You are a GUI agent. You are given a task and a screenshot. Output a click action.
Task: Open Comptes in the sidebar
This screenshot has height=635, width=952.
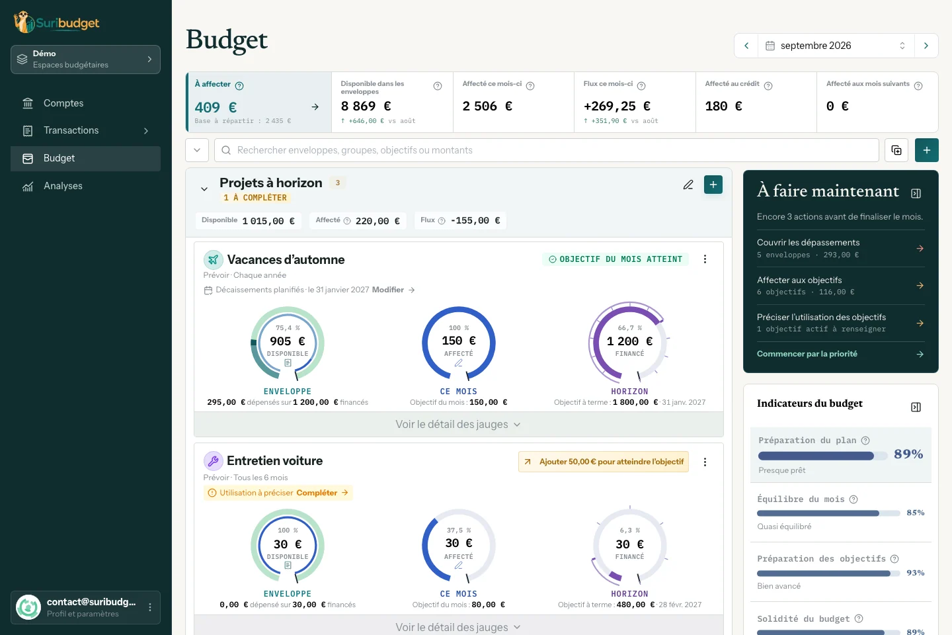click(x=85, y=103)
